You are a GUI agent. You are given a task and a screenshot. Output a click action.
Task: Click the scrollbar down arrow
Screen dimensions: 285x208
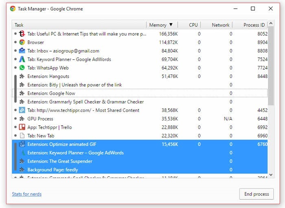point(271,175)
